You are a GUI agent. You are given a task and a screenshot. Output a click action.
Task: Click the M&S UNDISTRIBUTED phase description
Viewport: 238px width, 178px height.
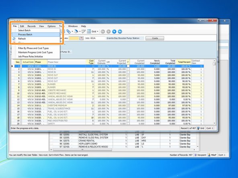pos(66,121)
